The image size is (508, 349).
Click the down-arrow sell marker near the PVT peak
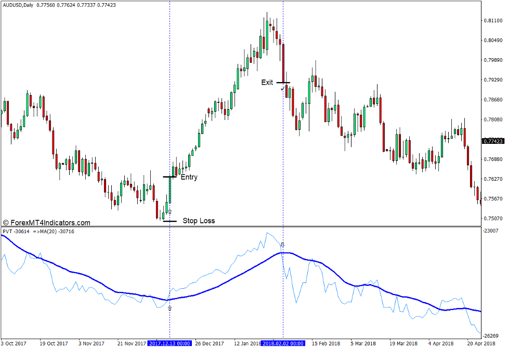click(x=282, y=245)
